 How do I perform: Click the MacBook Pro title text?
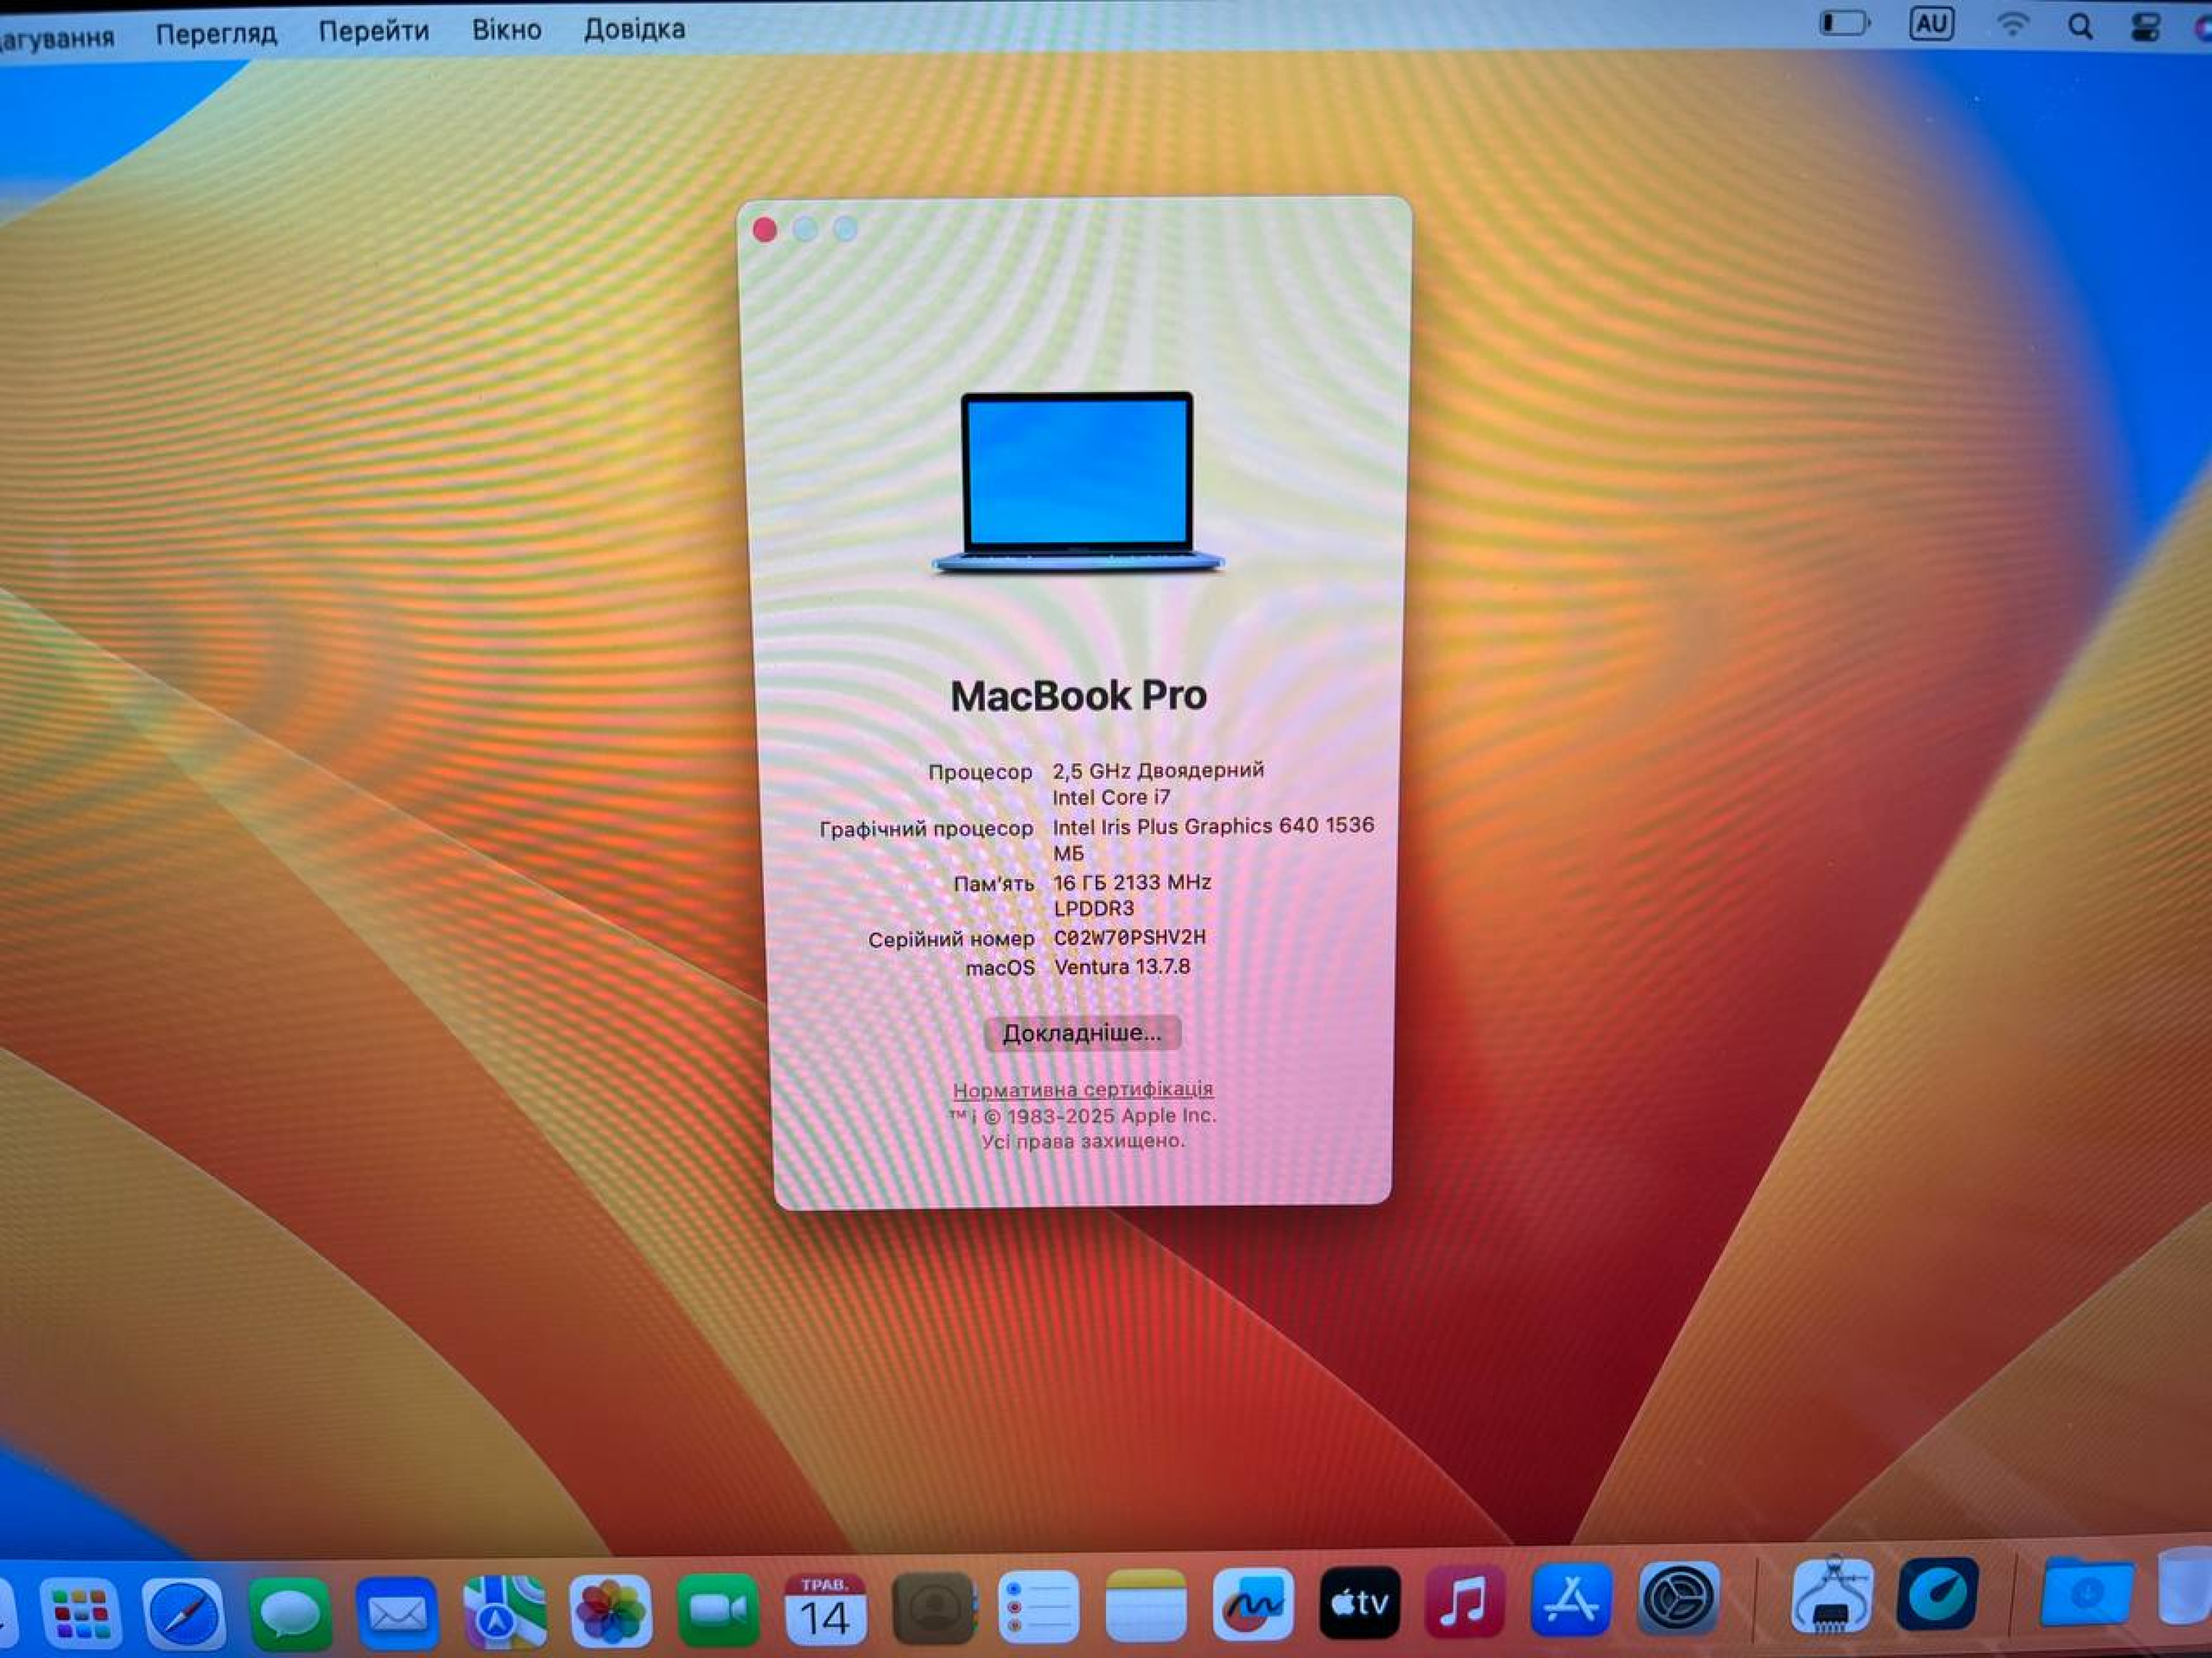pyautogui.click(x=1079, y=696)
